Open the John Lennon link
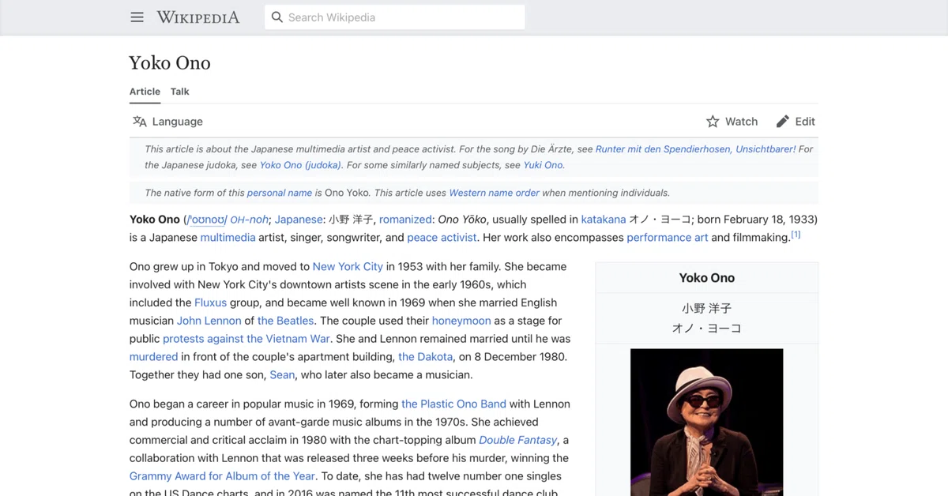Screen dimensions: 948x496 tap(209, 321)
